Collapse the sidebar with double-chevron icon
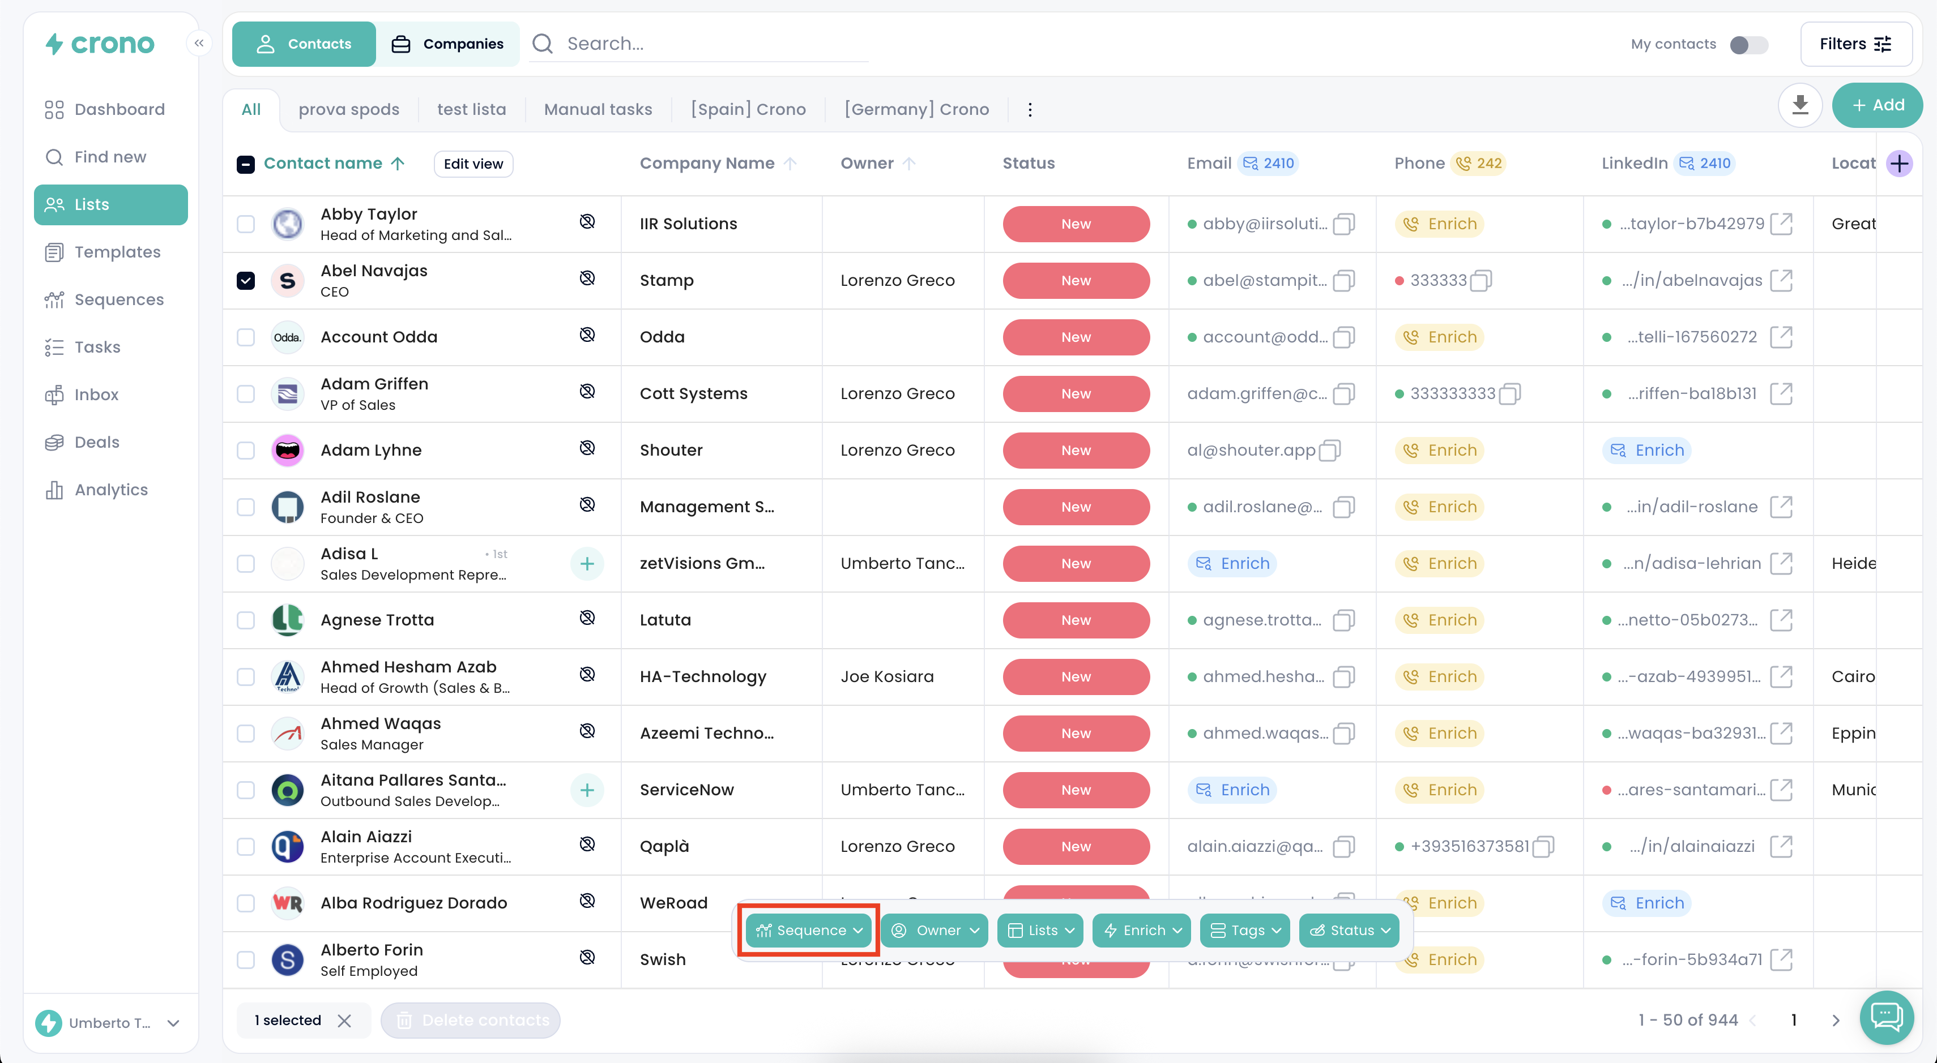Viewport: 1937px width, 1063px height. pos(198,43)
